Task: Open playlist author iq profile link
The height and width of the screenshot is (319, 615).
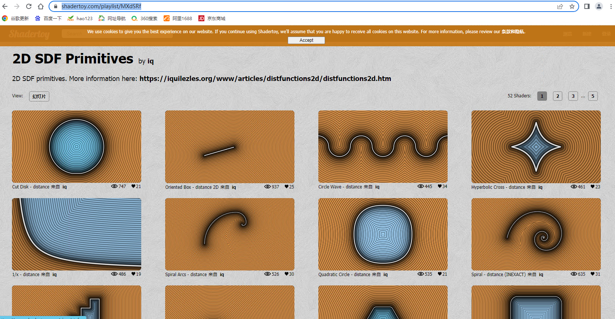Action: (151, 61)
